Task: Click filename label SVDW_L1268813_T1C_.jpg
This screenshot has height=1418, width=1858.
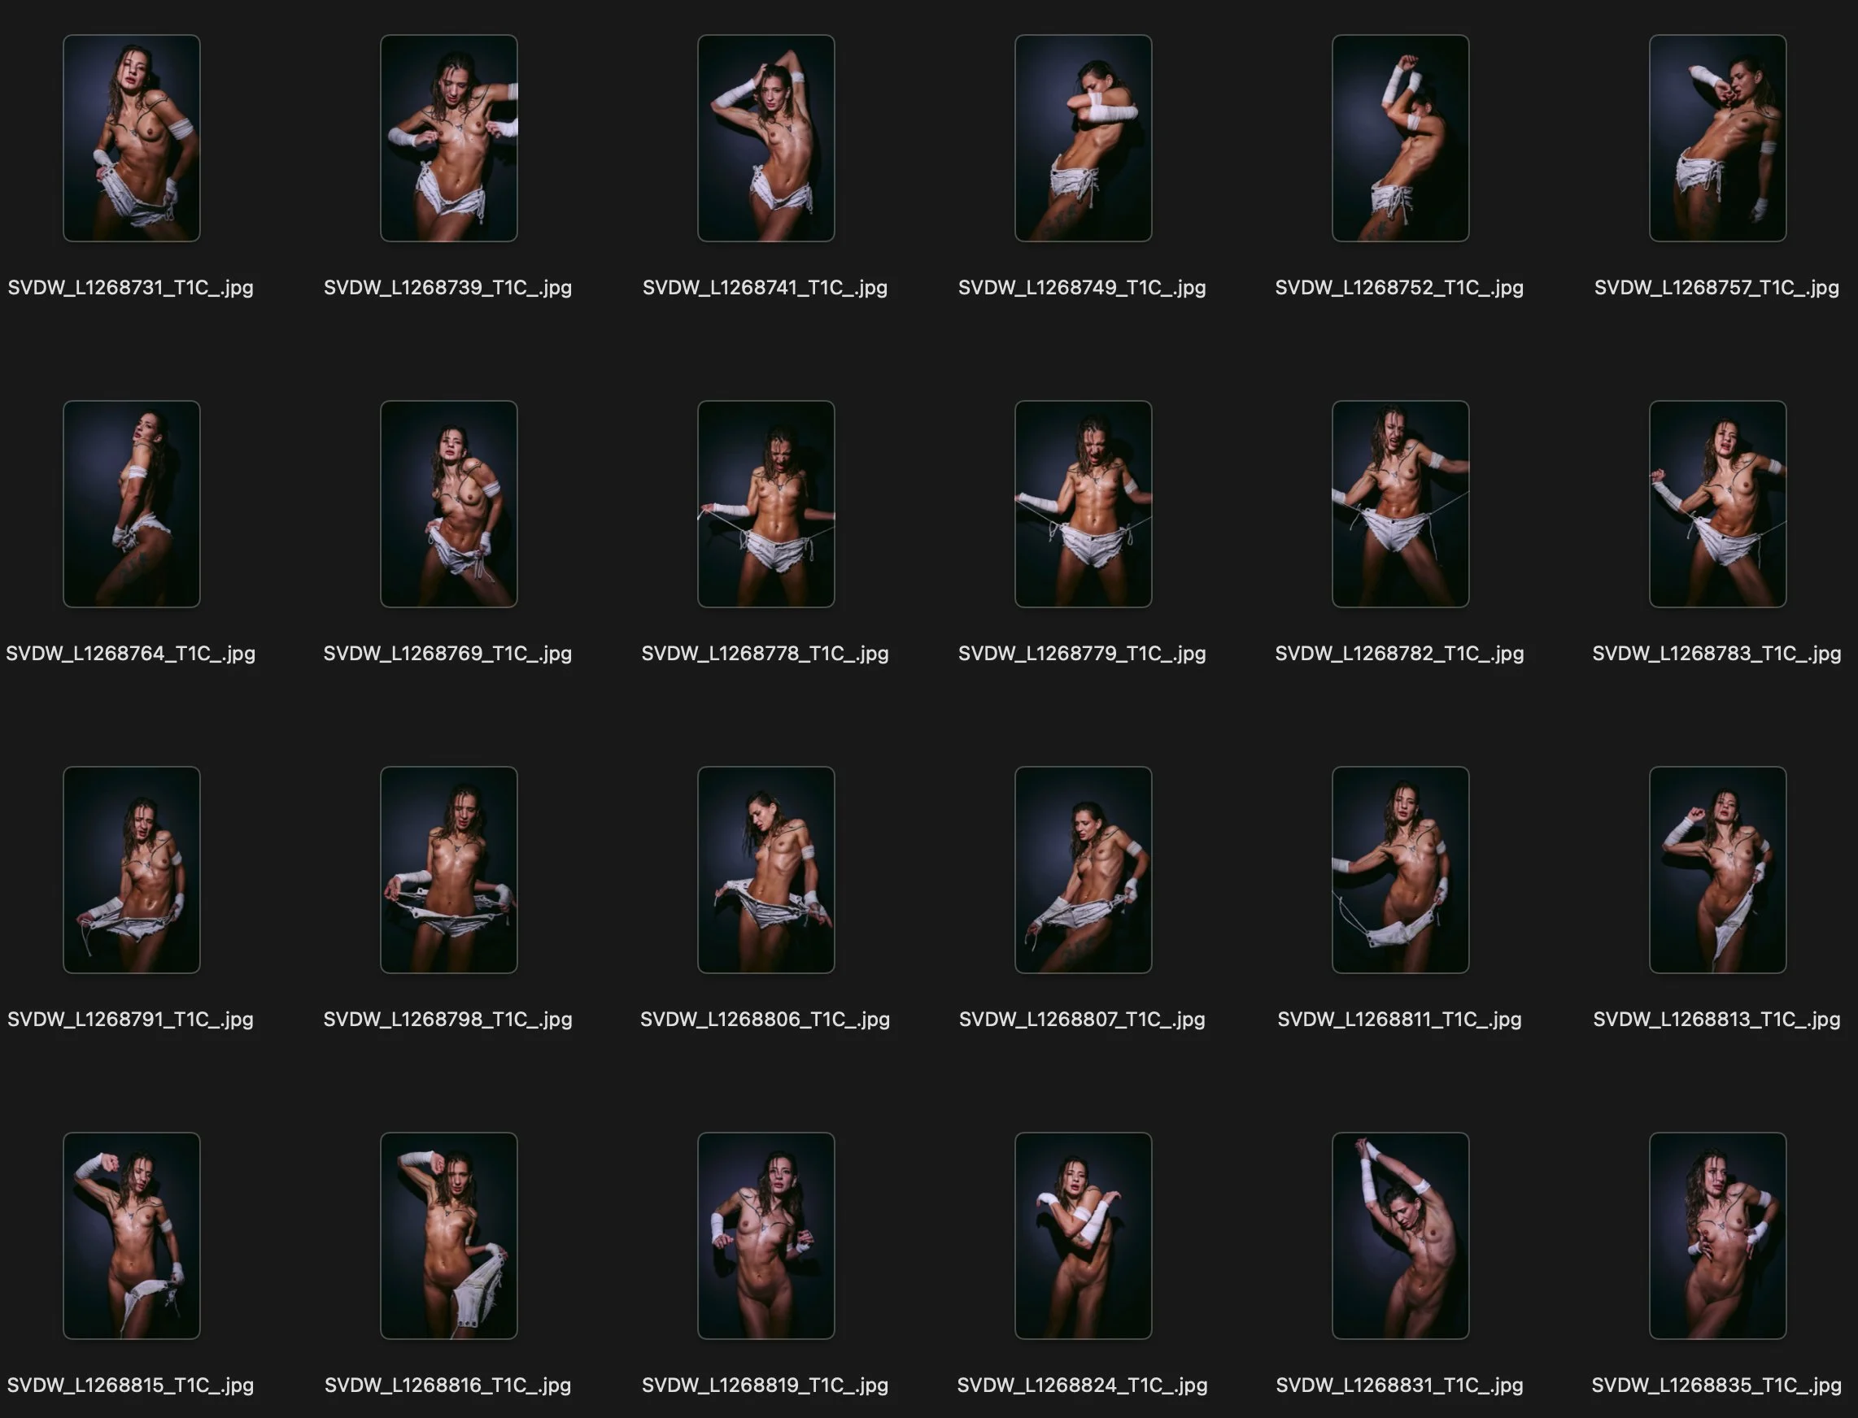Action: [x=1716, y=1020]
